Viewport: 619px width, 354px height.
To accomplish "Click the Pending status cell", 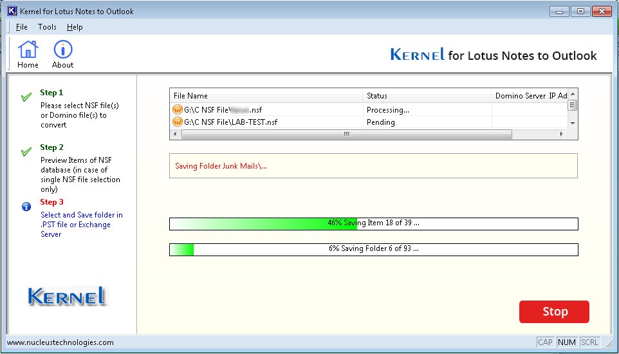I will click(427, 122).
